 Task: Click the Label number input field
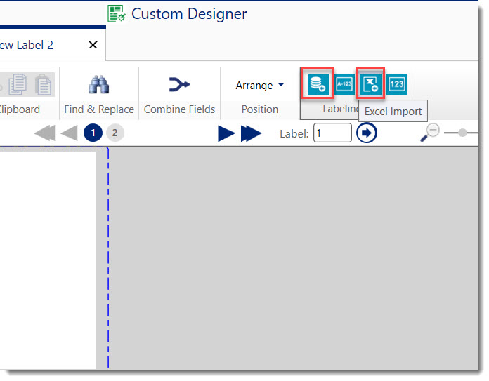[332, 133]
